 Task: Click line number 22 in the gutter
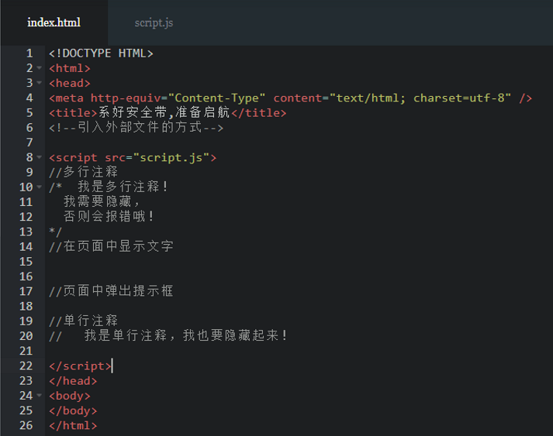click(x=26, y=366)
